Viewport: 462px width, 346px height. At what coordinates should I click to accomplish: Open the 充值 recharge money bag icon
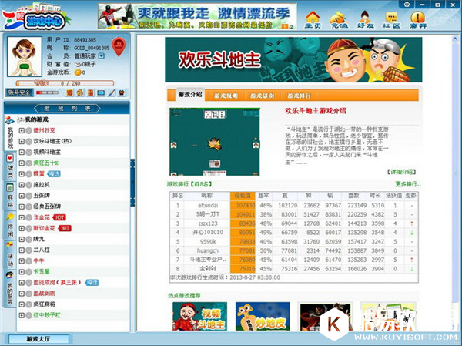pos(339,19)
